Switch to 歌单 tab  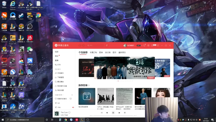point(101,53)
